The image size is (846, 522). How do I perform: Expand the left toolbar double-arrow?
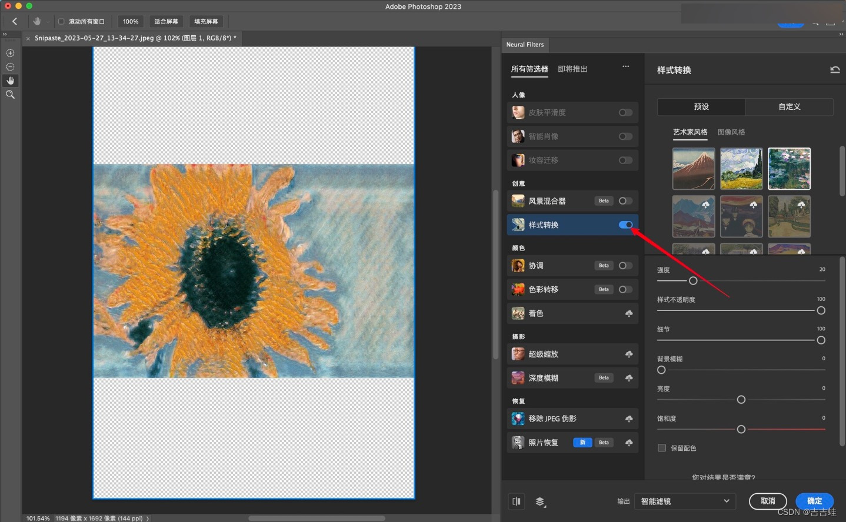click(5, 35)
